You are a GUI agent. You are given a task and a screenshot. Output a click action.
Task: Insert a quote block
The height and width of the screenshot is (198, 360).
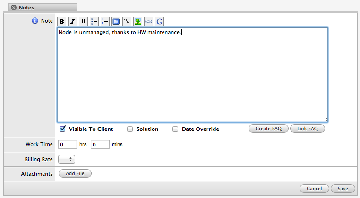pyautogui.click(x=127, y=22)
